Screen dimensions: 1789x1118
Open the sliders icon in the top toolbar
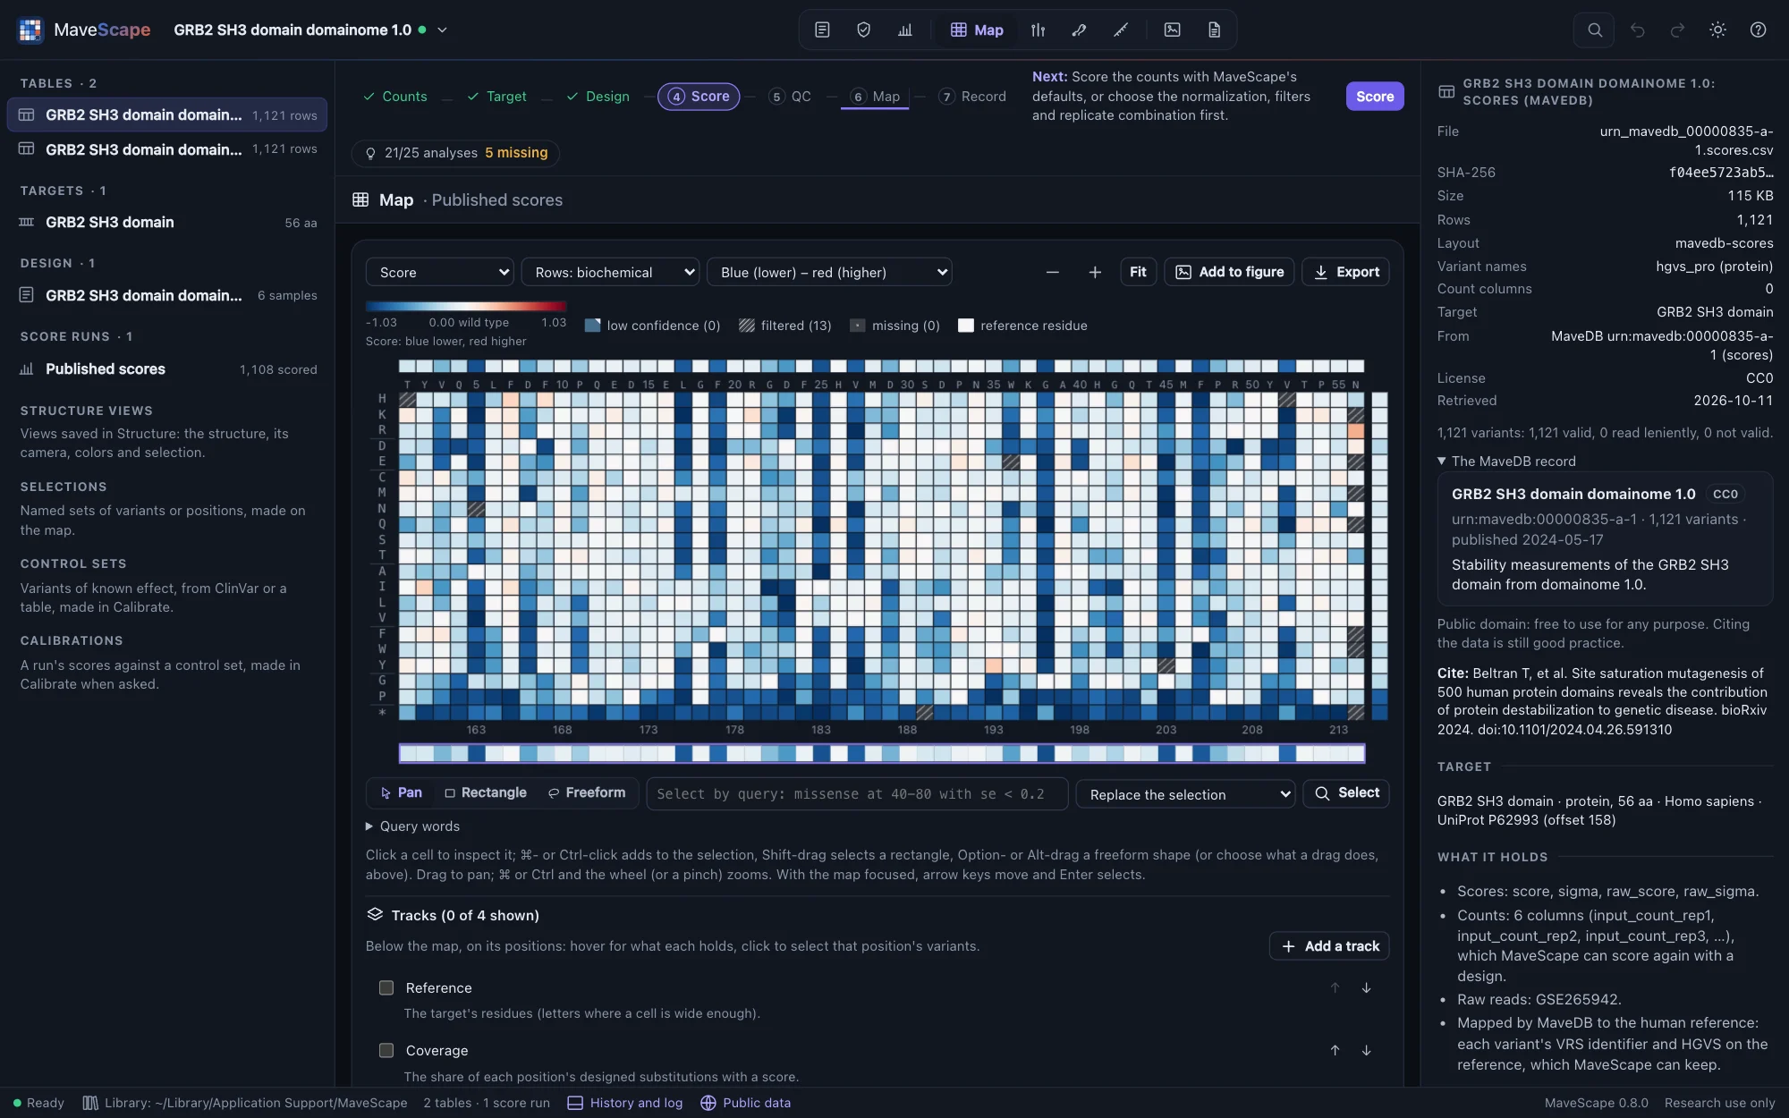coord(1038,30)
